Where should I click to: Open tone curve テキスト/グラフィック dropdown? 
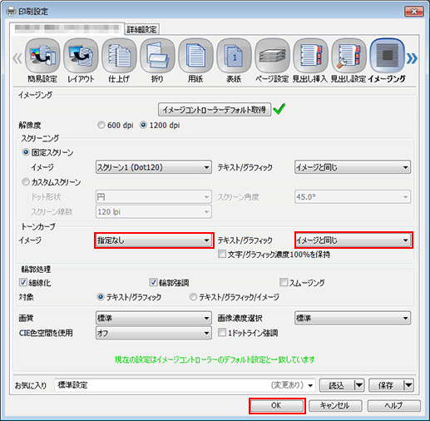pyautogui.click(x=353, y=240)
